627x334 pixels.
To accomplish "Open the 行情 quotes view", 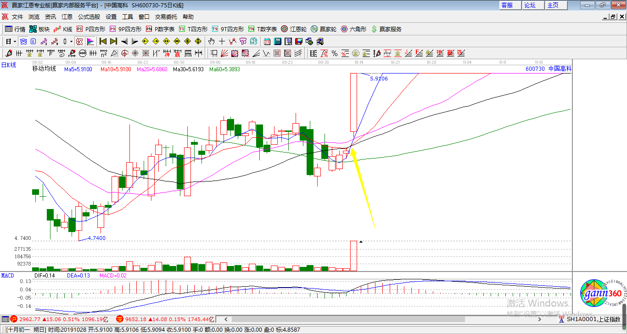I will (x=15, y=29).
